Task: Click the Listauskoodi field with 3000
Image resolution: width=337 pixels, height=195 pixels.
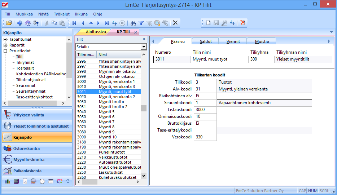Action: click(205, 110)
